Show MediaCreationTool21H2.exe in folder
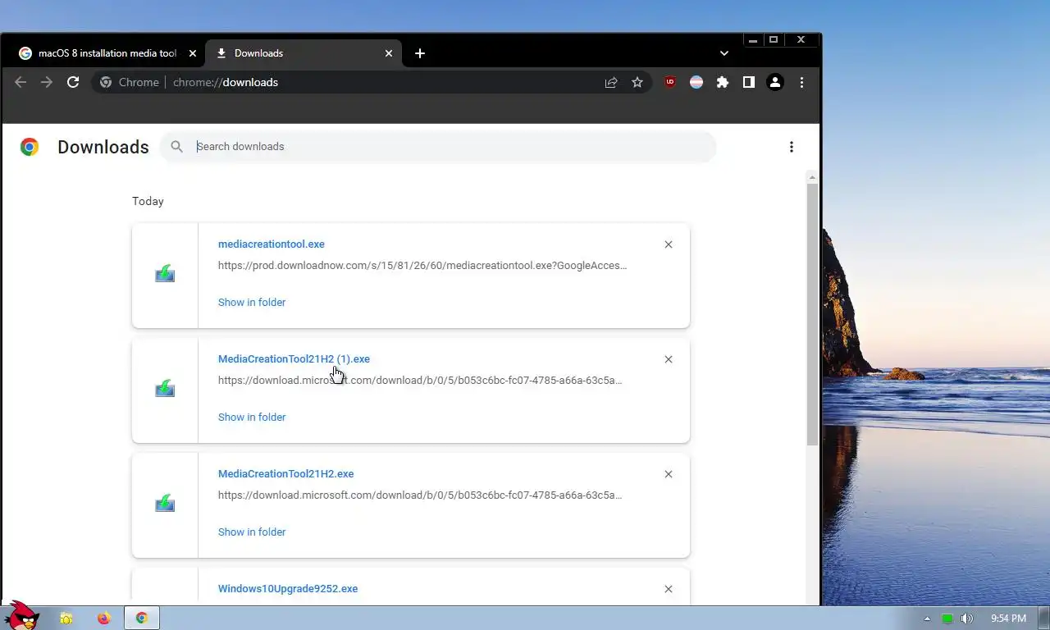Screen dimensions: 1050x630 252,532
